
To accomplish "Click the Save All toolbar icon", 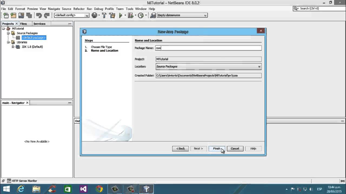I will click(x=29, y=15).
